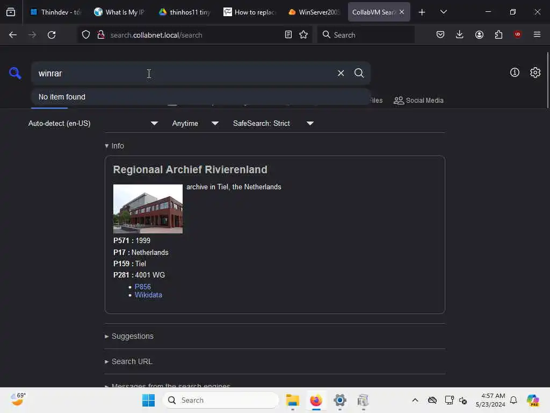
Task: Click the insecure connection padlock icon
Action: click(x=101, y=35)
